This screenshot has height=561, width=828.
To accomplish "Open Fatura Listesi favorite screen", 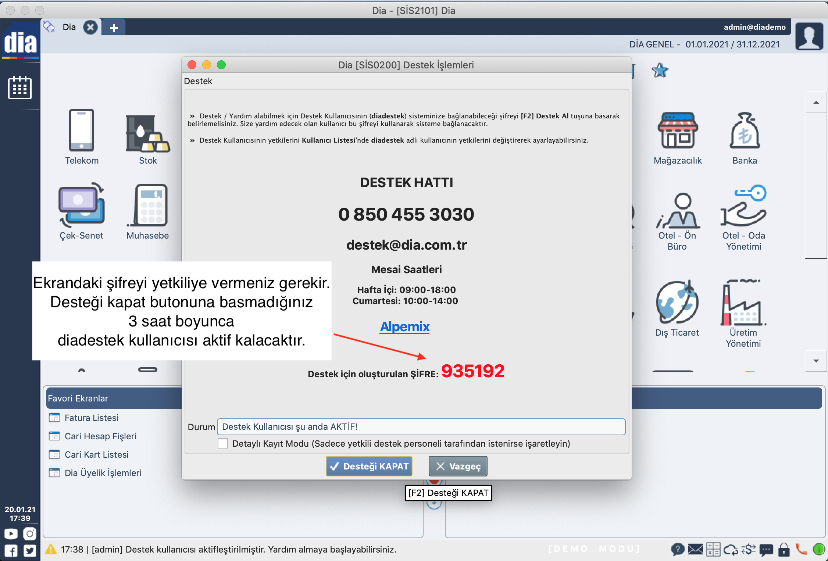I will [91, 418].
